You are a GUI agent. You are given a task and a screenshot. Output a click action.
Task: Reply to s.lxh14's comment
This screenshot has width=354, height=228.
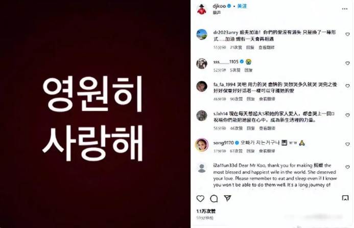click(x=251, y=128)
